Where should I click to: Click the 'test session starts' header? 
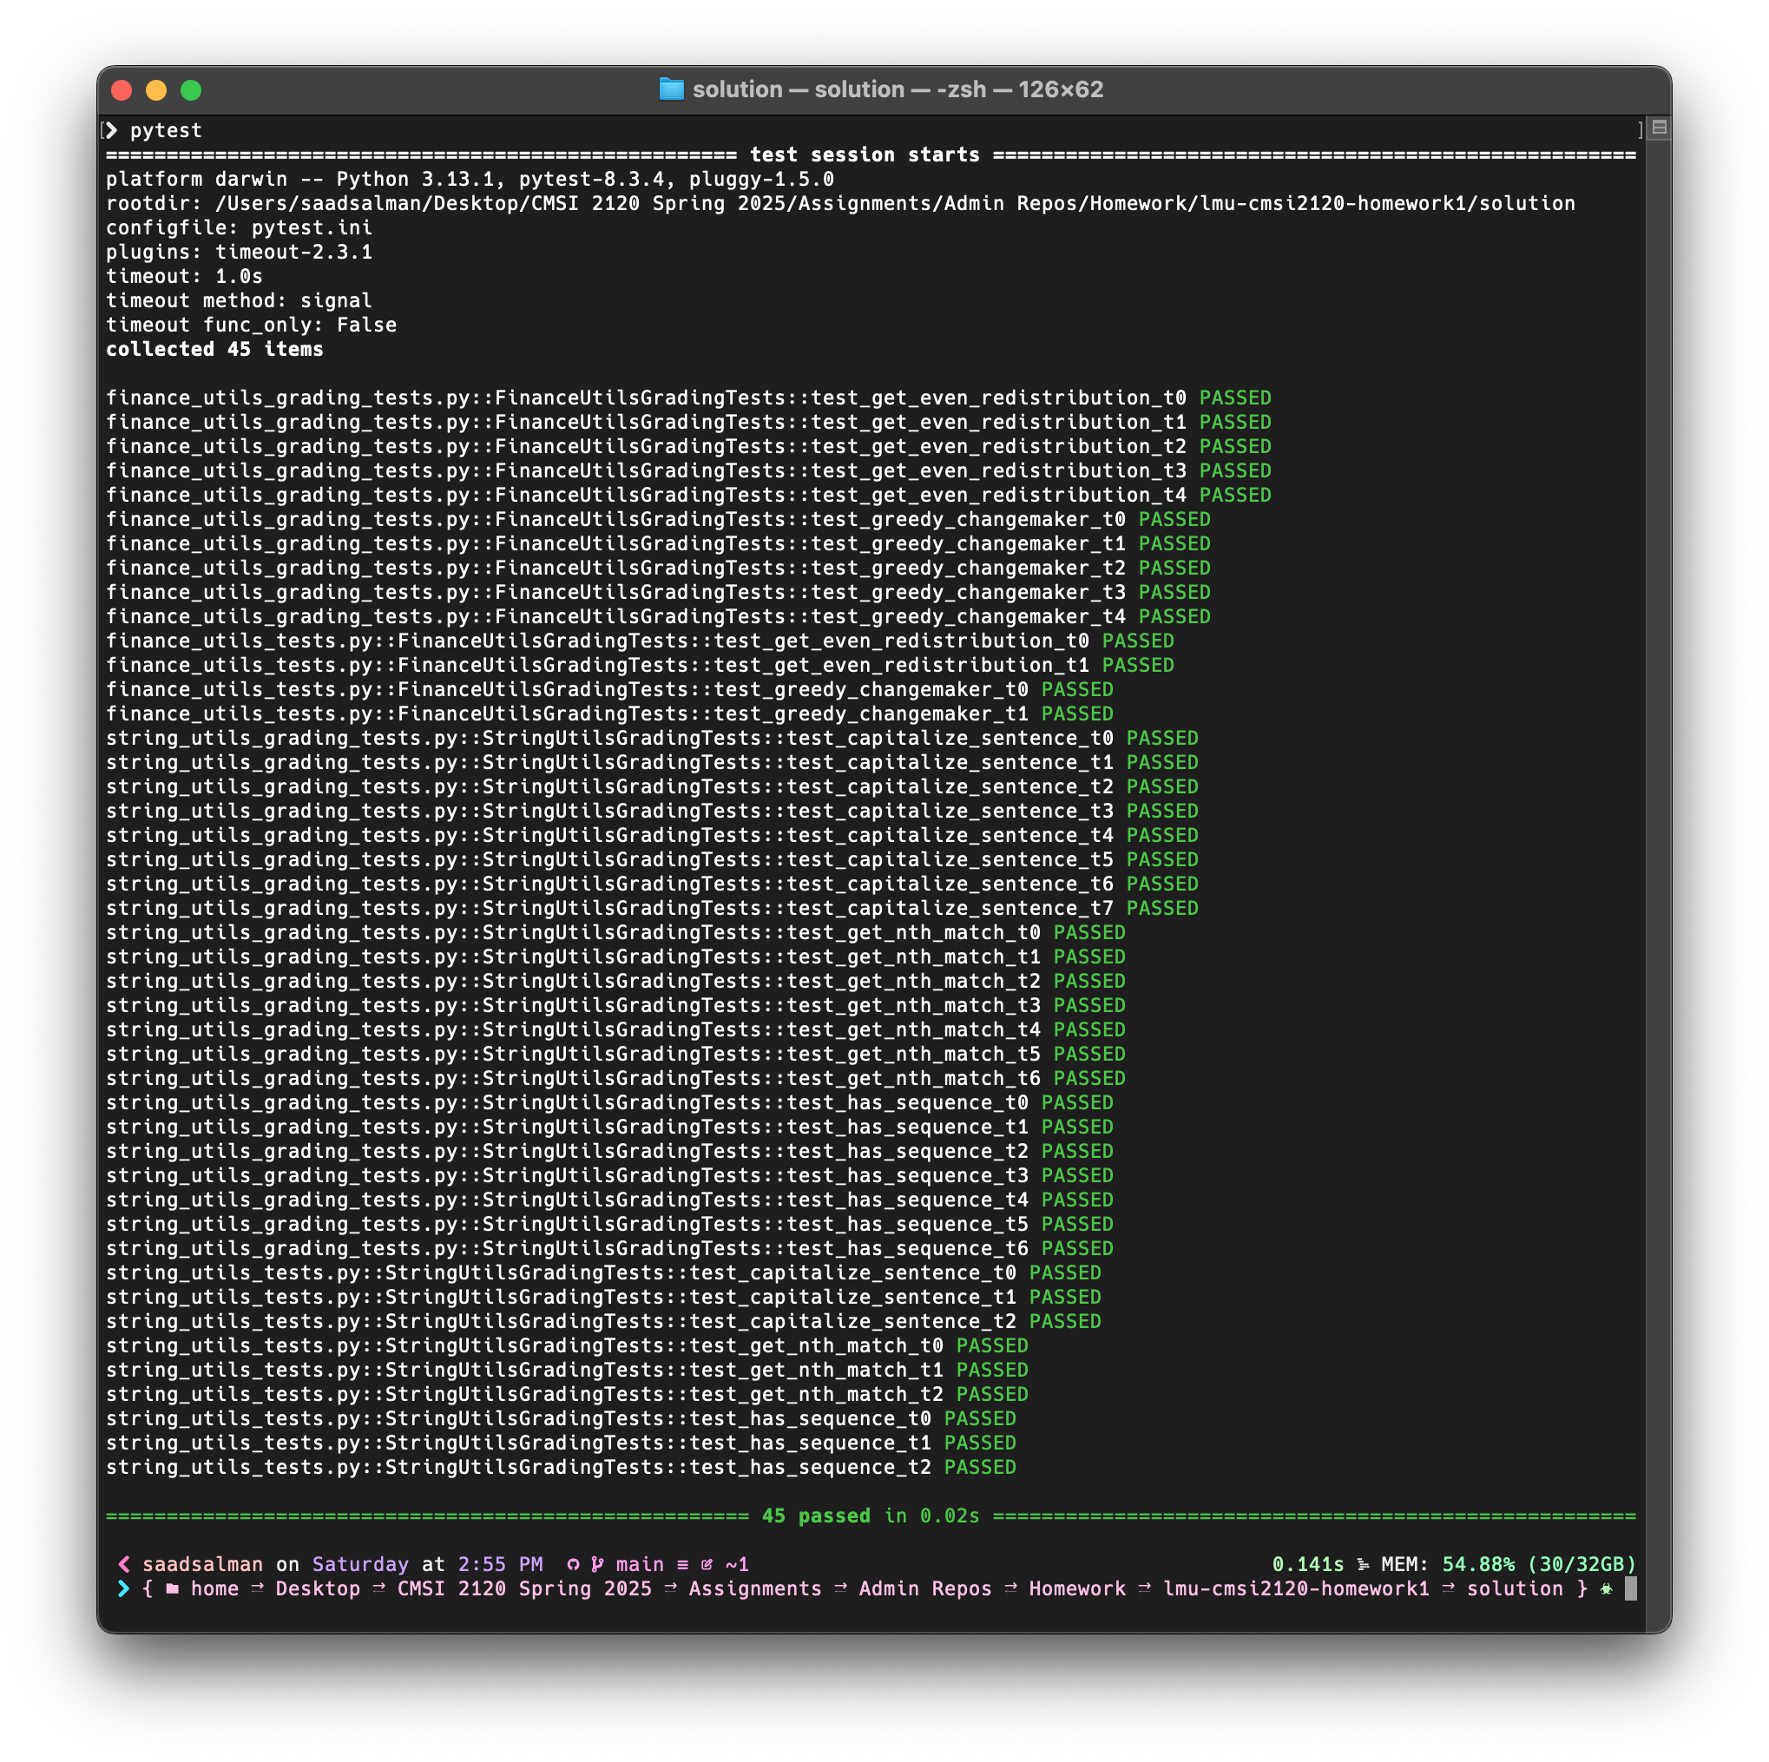coord(865,155)
